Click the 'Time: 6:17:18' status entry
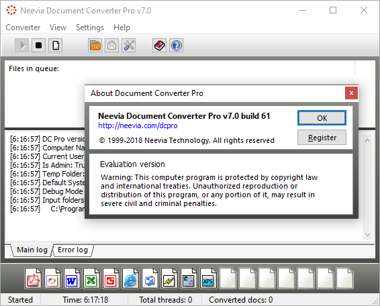 pyautogui.click(x=85, y=300)
